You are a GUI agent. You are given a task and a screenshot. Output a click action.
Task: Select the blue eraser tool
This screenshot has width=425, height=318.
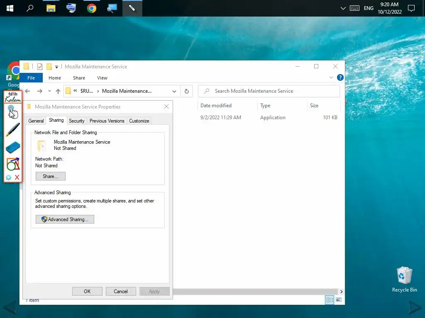[13, 147]
